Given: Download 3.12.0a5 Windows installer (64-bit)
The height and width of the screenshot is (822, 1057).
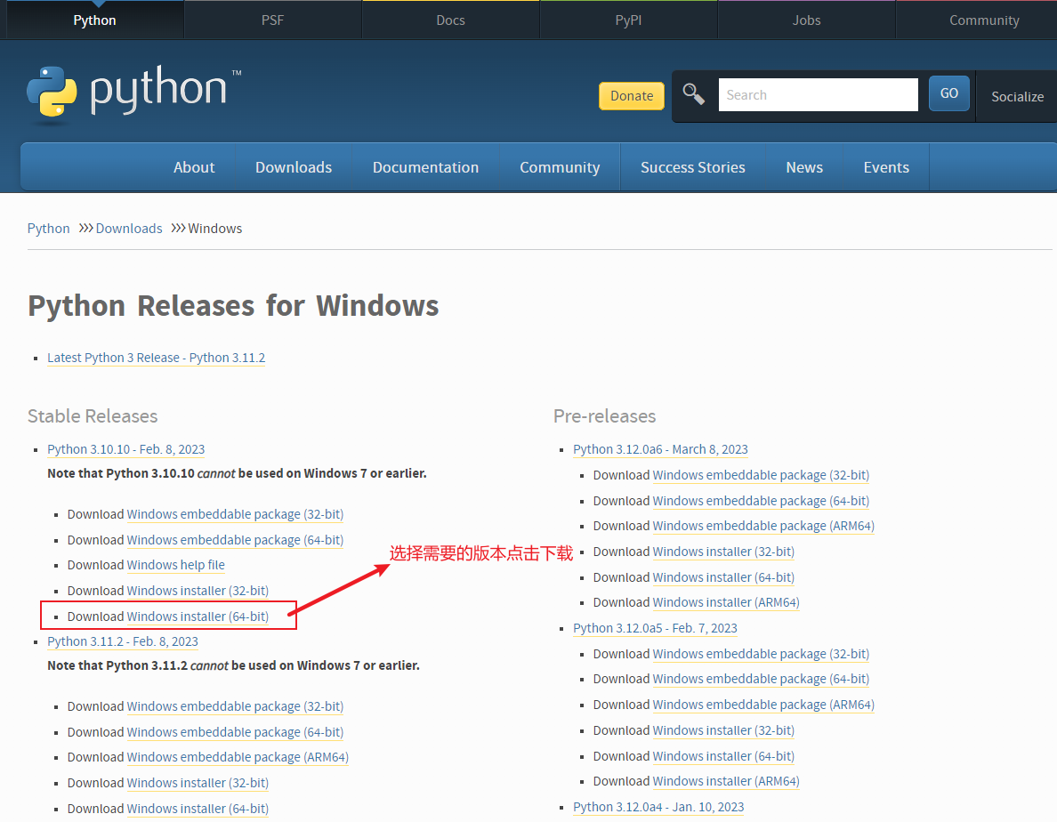Looking at the screenshot, I should pos(723,756).
